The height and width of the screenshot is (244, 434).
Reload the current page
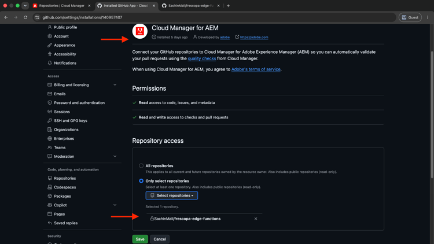tap(25, 17)
